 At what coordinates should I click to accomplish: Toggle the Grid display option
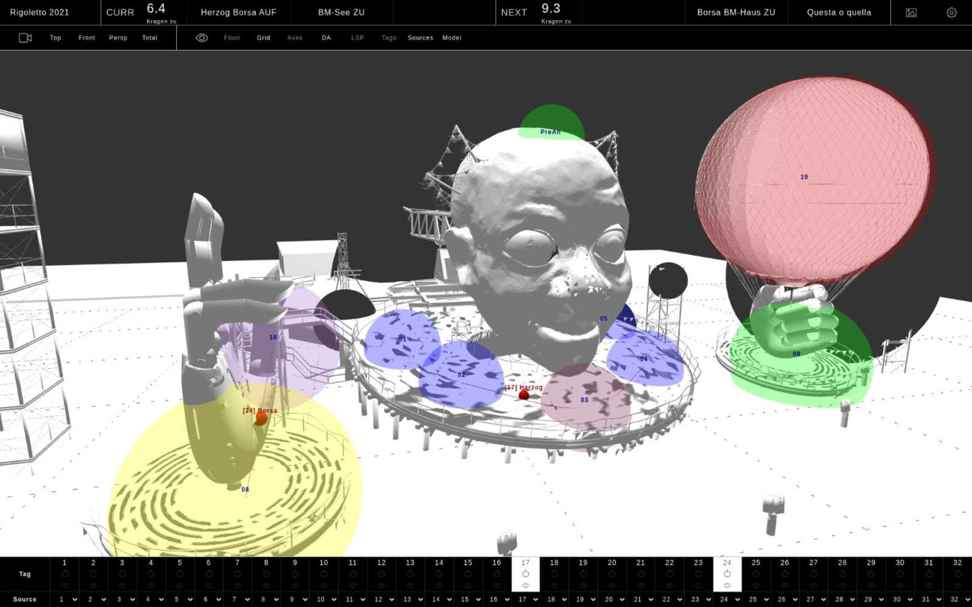pos(263,38)
